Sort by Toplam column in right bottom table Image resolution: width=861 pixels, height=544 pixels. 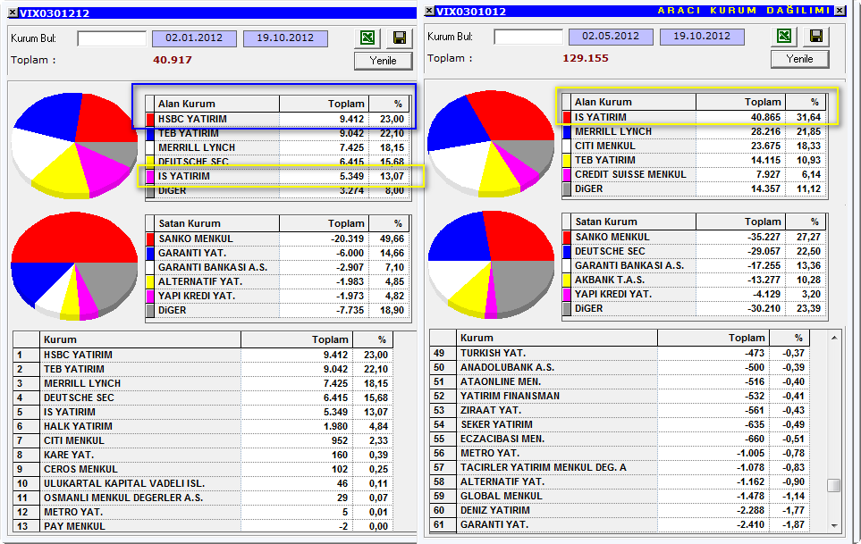pyautogui.click(x=713, y=338)
